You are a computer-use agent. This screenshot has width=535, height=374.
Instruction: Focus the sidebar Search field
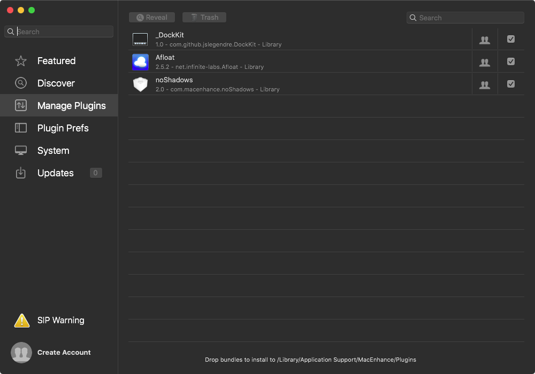tap(59, 32)
